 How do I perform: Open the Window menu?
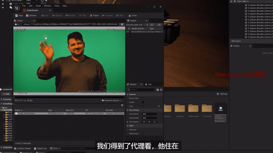[x=47, y=6]
